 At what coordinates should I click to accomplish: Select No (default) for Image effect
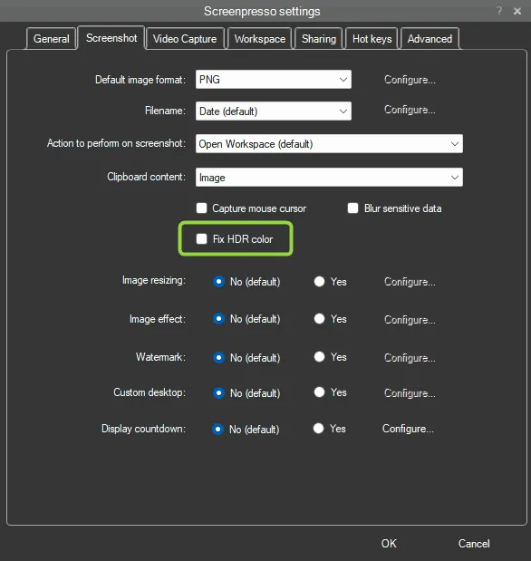click(218, 319)
